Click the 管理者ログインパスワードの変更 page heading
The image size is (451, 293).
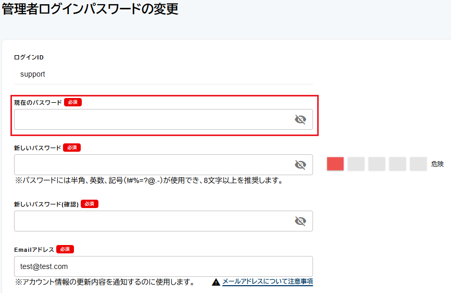pyautogui.click(x=90, y=9)
